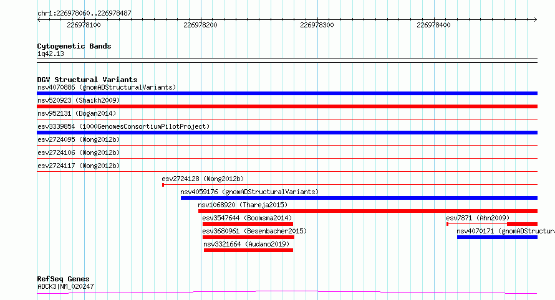Screen dimensions: 555x300
Task: Open the nsv520923 (Shaikh2009) variant label
Action: click(x=79, y=100)
